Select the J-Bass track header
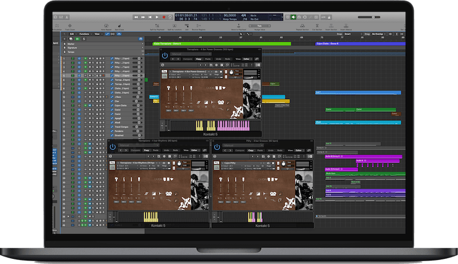458x264 pixels. pos(103,97)
